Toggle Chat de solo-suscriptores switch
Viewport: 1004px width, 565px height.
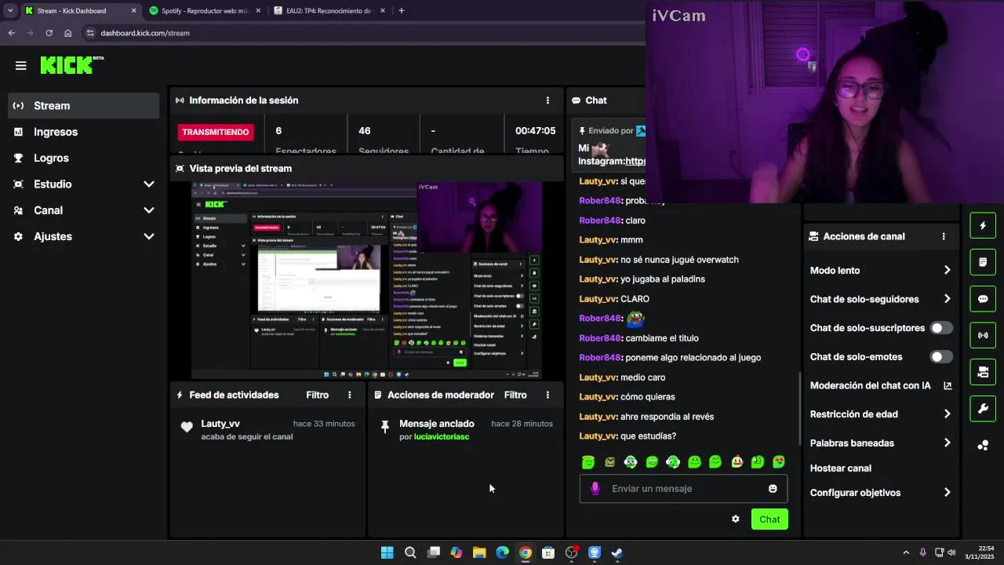tap(941, 328)
